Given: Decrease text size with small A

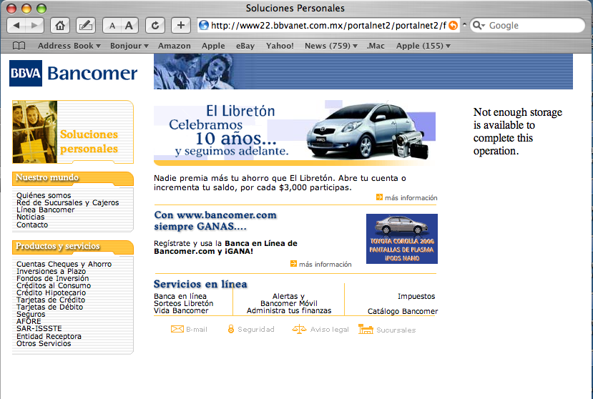Looking at the screenshot, I should [112, 25].
